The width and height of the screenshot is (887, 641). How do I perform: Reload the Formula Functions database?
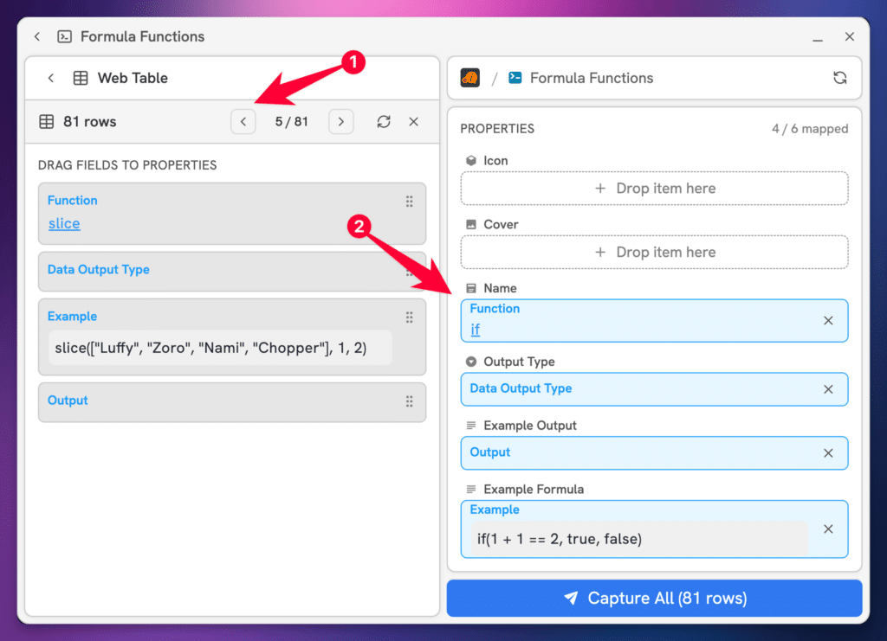pos(839,78)
